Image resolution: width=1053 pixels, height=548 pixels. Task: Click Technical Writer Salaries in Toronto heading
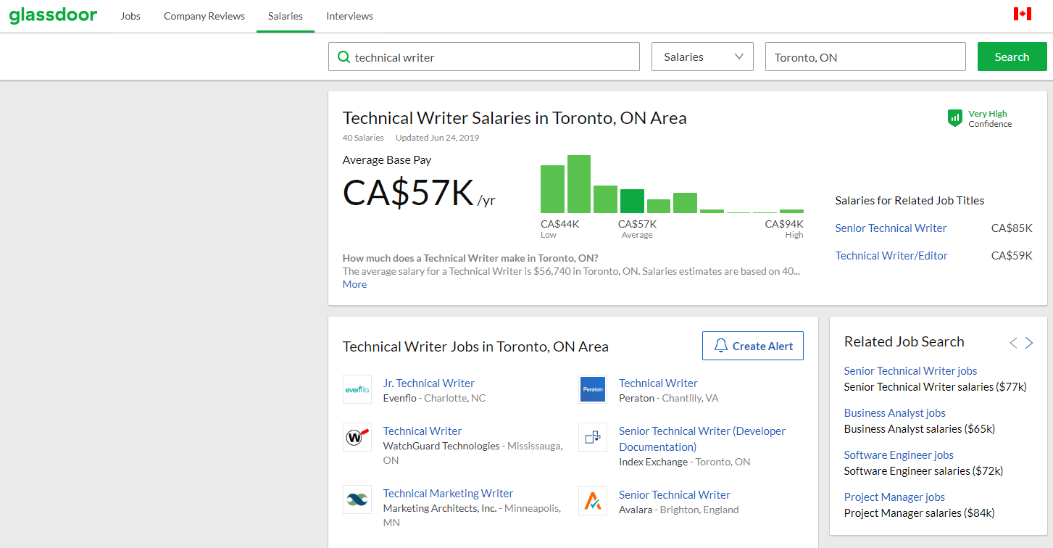[515, 118]
